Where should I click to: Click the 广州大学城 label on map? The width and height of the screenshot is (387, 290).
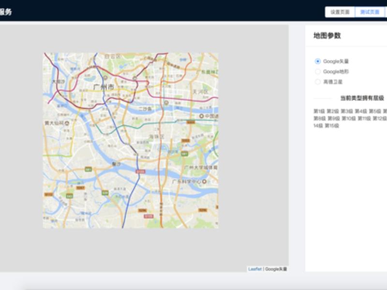coord(201,167)
